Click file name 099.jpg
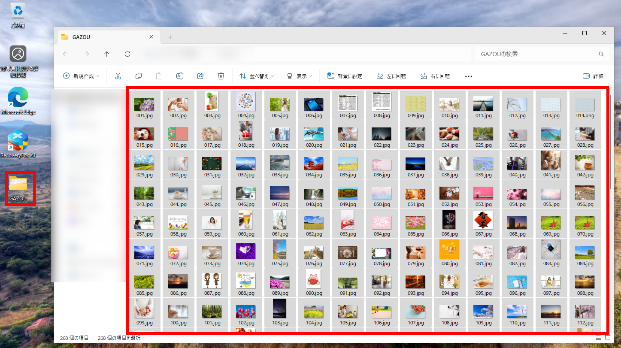 pos(144,323)
